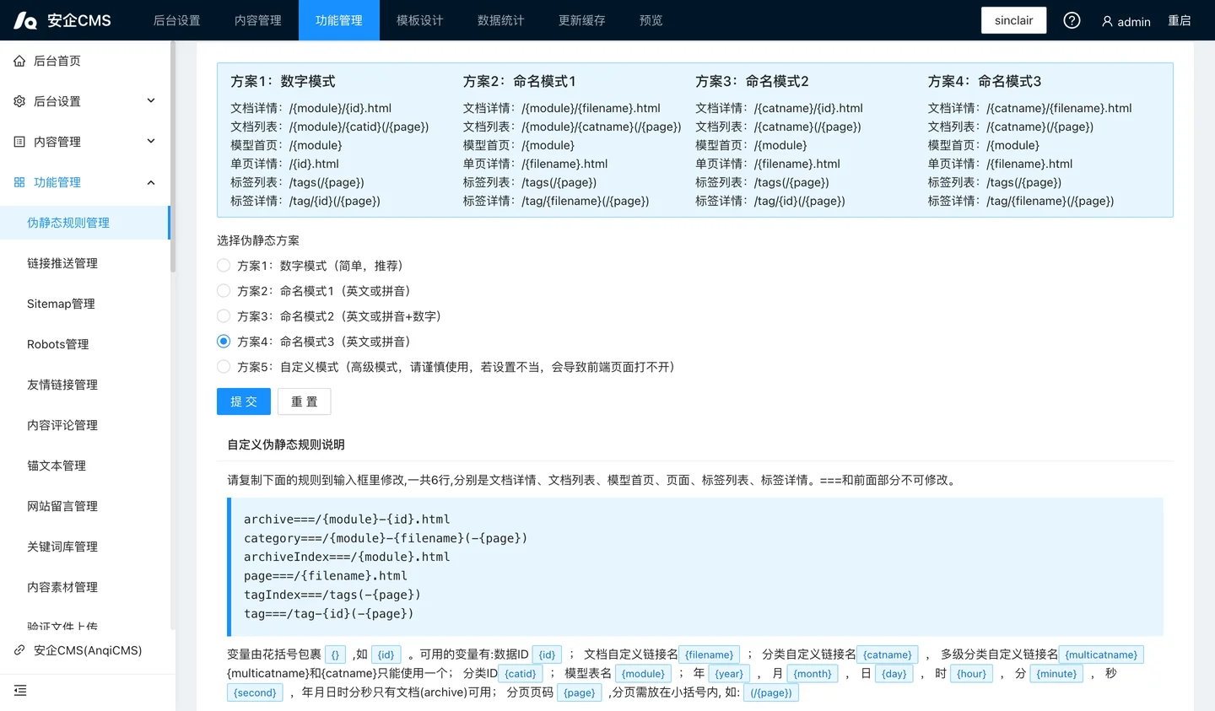
Task: Click the {multicatname} variable tag
Action: 1101,654
